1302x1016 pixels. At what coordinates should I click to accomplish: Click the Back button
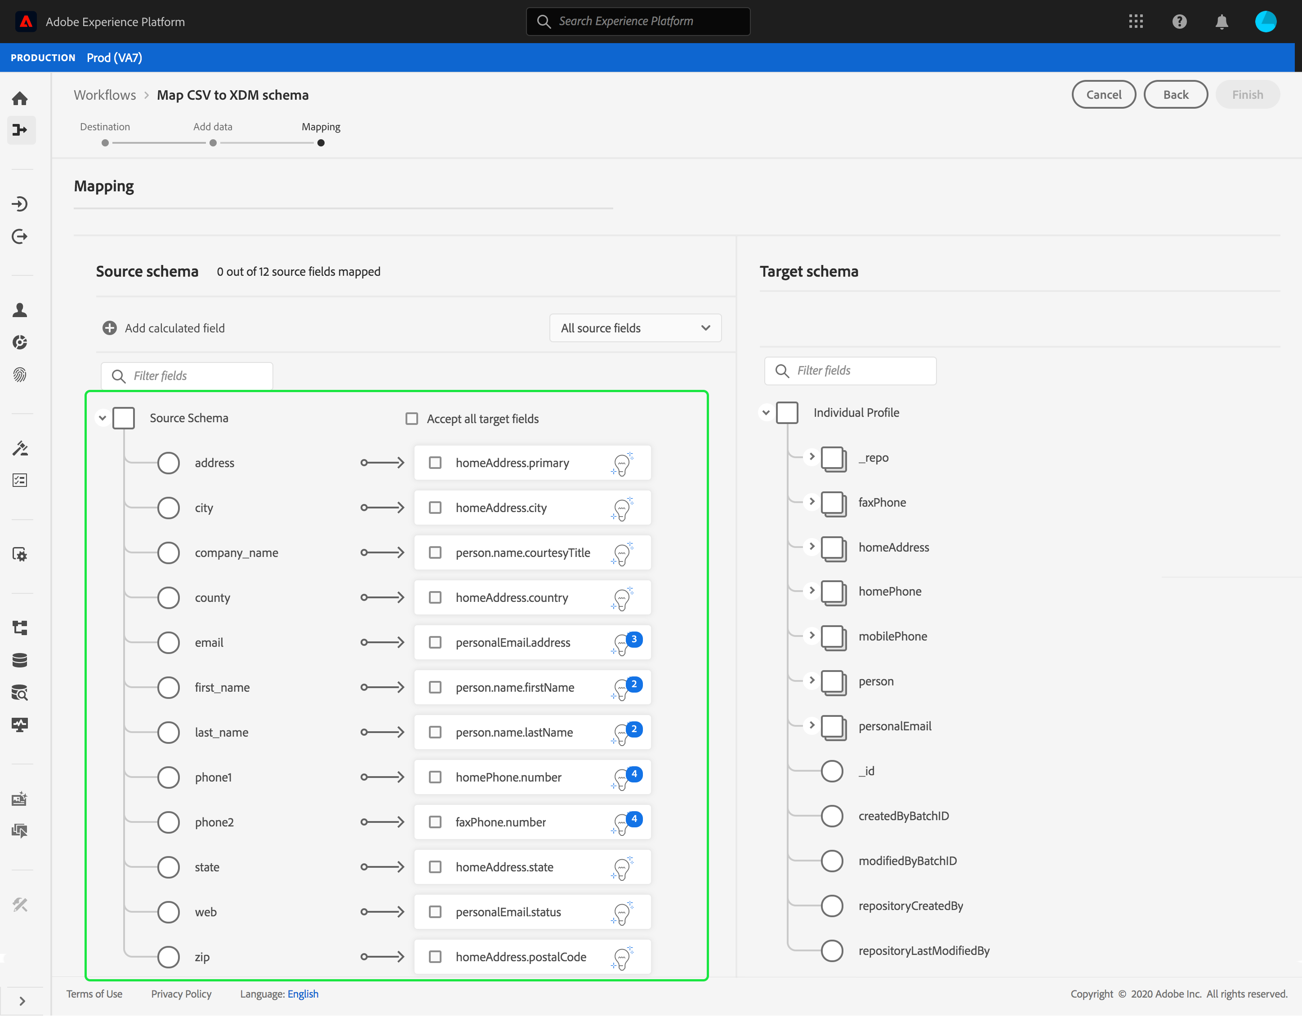pyautogui.click(x=1175, y=95)
